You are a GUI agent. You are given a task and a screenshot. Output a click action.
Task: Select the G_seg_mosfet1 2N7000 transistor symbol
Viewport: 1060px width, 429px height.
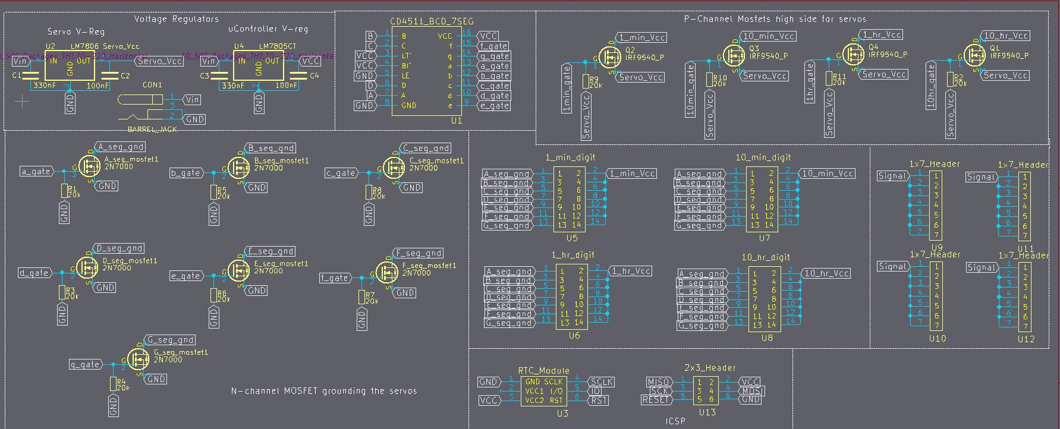coord(139,359)
